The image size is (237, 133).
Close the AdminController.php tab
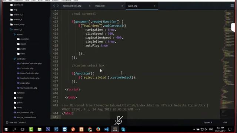click(90, 6)
